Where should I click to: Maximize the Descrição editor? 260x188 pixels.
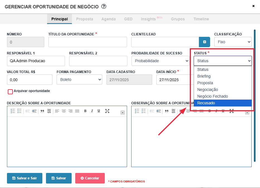(107, 111)
